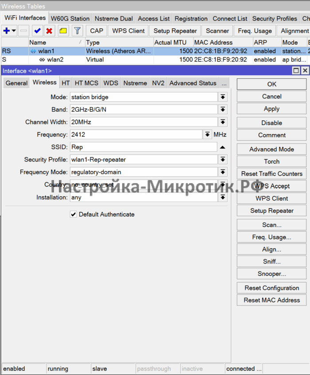Switch to the NV2 tab

[159, 83]
